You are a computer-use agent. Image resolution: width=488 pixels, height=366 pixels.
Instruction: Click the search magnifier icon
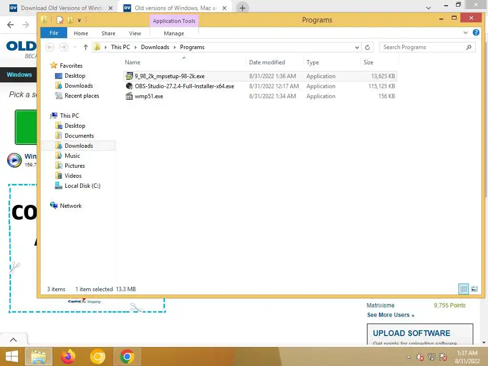tap(469, 47)
